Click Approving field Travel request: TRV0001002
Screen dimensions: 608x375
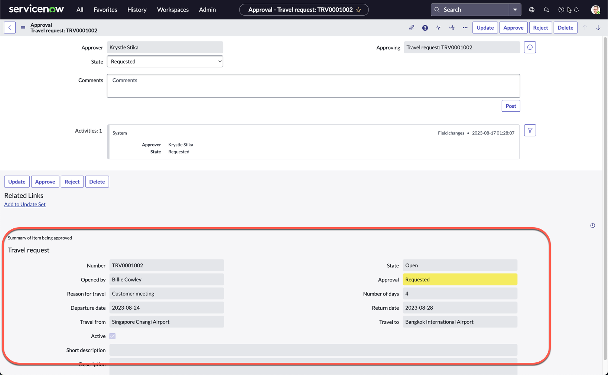(462, 47)
